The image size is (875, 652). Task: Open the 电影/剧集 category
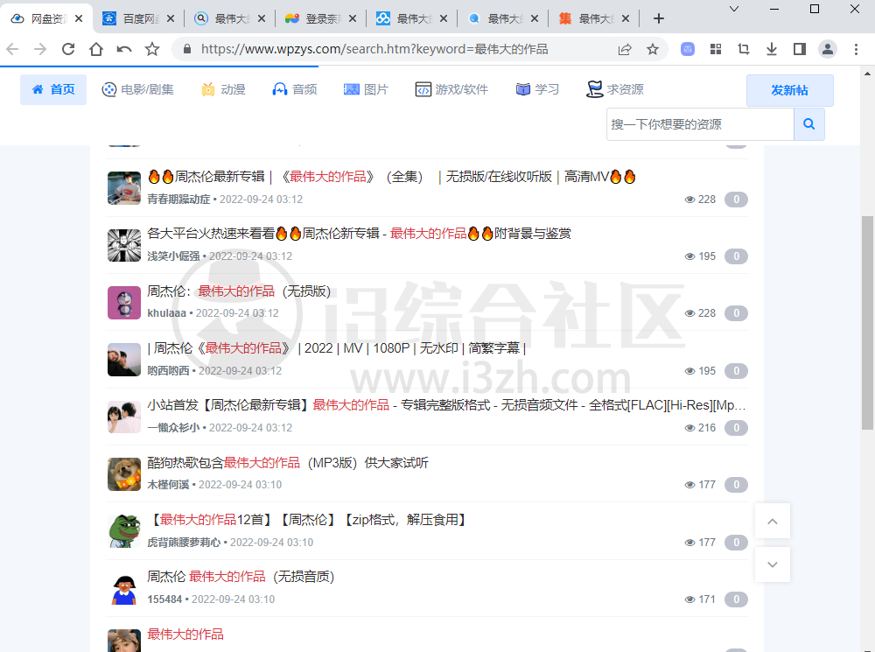[x=138, y=89]
